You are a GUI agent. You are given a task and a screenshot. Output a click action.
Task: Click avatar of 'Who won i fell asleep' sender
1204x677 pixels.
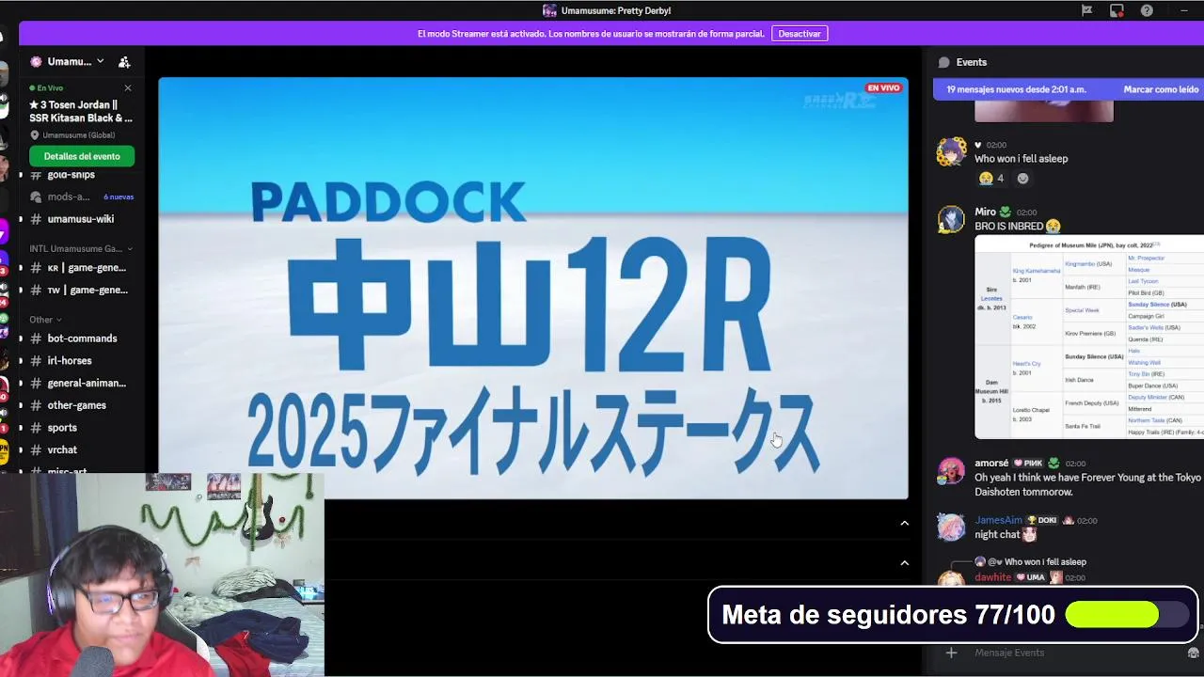click(x=951, y=151)
